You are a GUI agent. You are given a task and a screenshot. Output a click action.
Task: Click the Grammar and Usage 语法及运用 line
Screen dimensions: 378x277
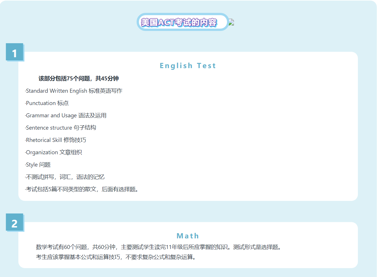click(66, 115)
